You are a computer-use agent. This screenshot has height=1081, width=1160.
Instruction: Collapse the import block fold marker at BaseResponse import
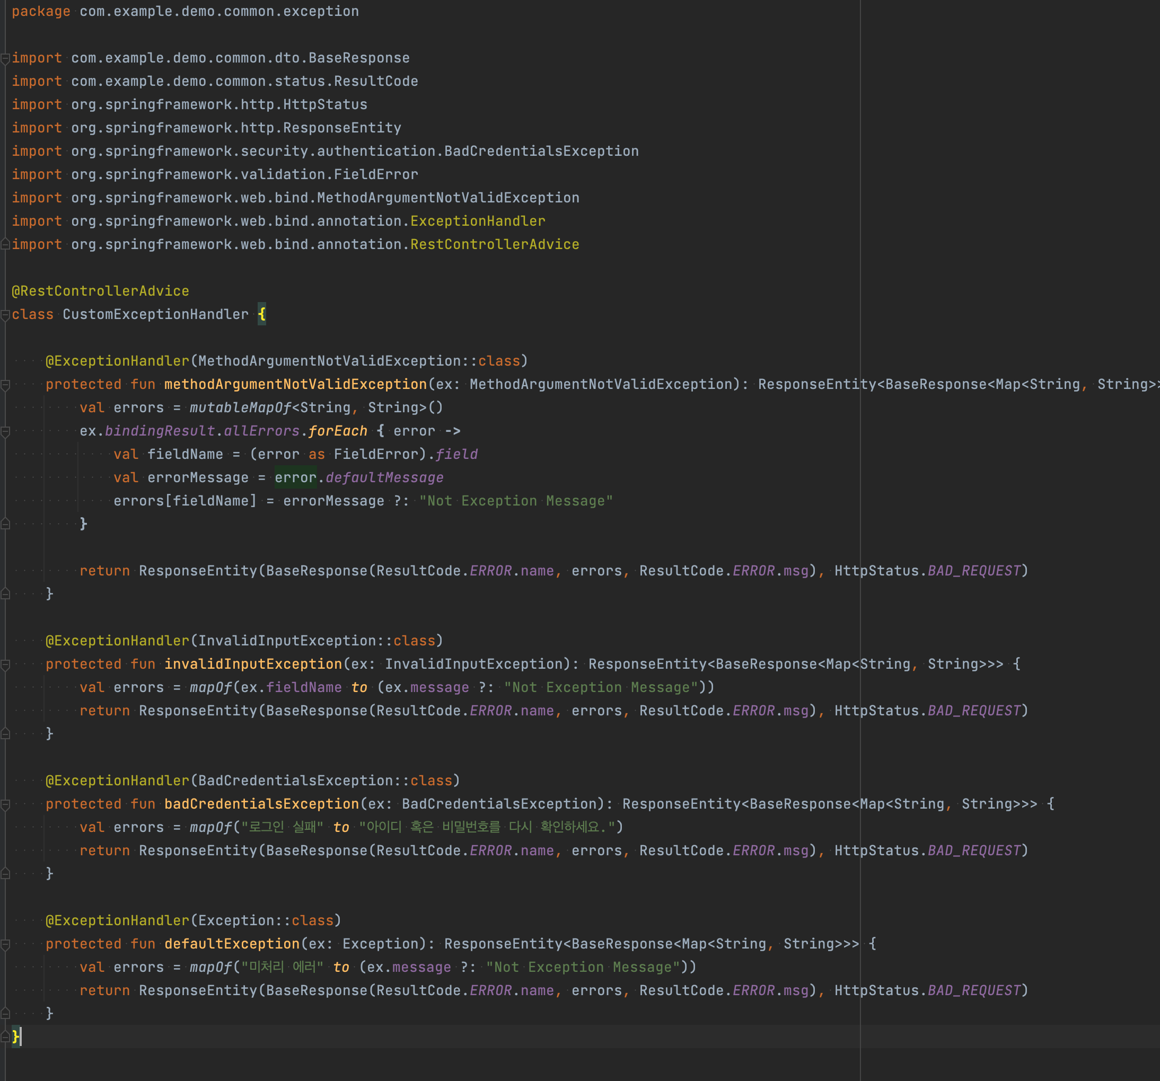pyautogui.click(x=5, y=58)
